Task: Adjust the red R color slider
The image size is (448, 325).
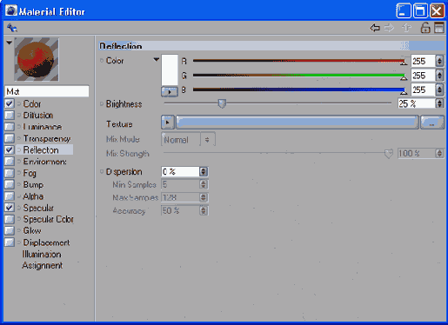Action: [299, 61]
